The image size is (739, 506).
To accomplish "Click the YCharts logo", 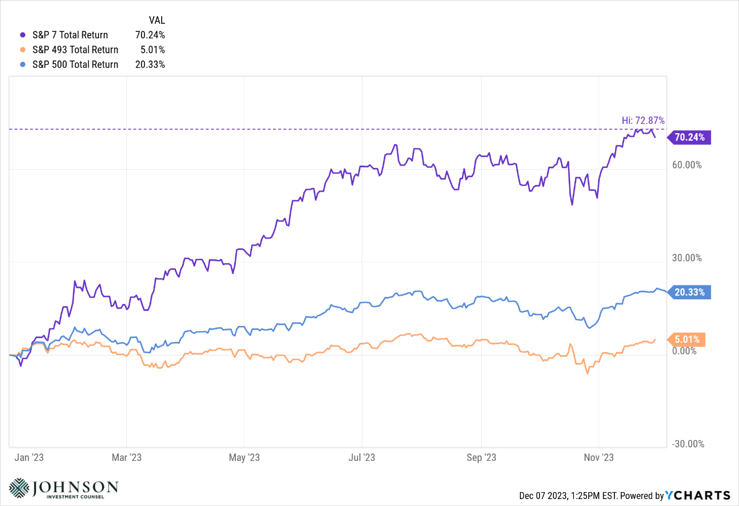I will point(698,496).
